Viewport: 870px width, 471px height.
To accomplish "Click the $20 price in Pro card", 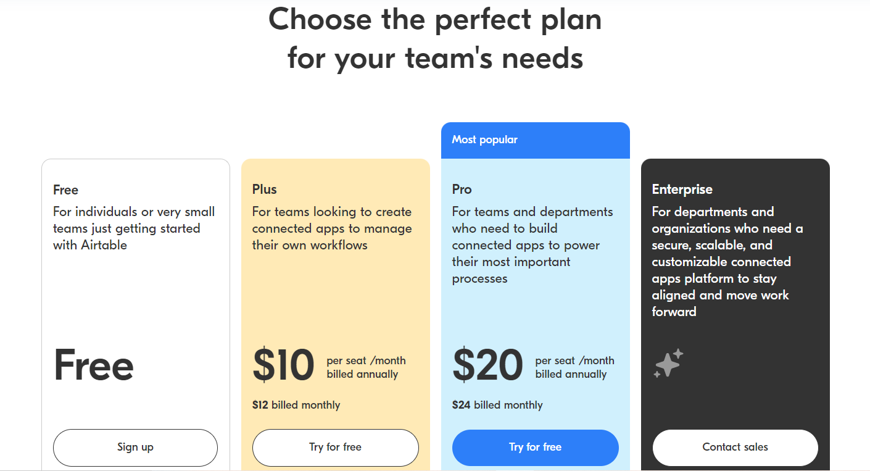I will click(x=488, y=365).
